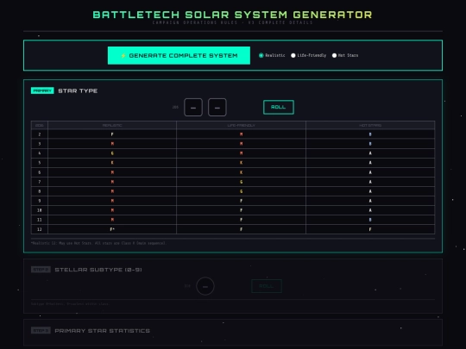Click the Star Type section heading
This screenshot has height=349, width=466.
pyautogui.click(x=78, y=90)
